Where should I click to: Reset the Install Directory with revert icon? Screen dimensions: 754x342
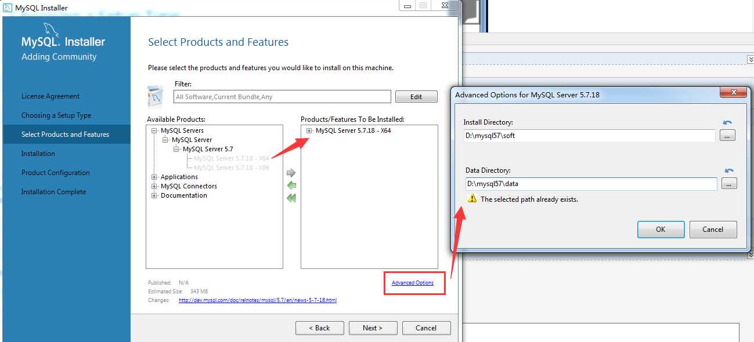pos(727,122)
